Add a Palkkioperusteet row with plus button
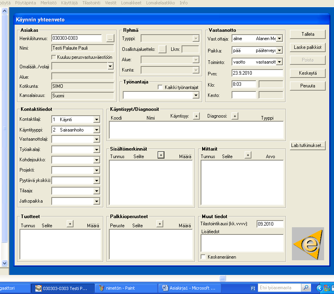This screenshot has height=294, width=334. 160,224
